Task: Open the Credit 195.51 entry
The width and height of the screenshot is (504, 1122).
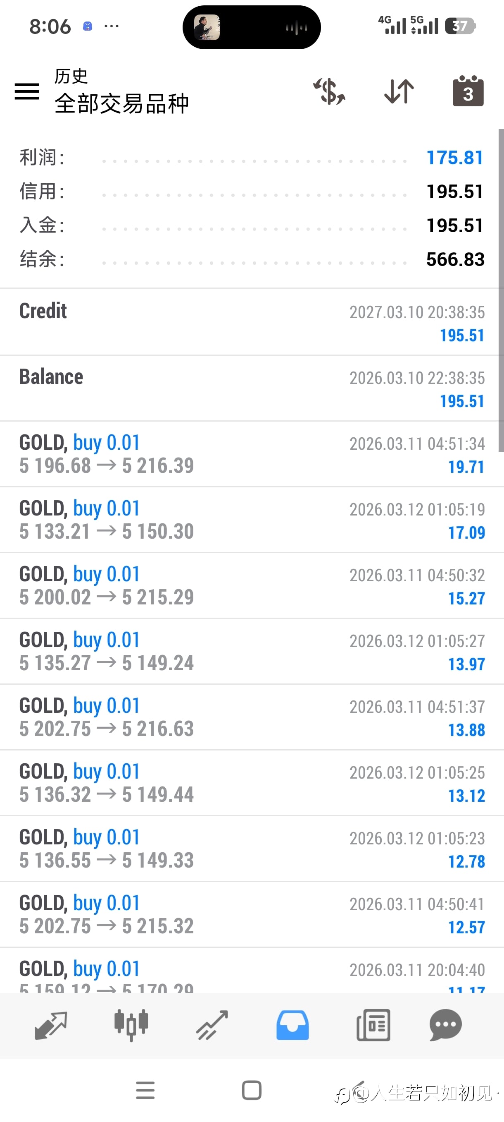Action: coord(252,322)
